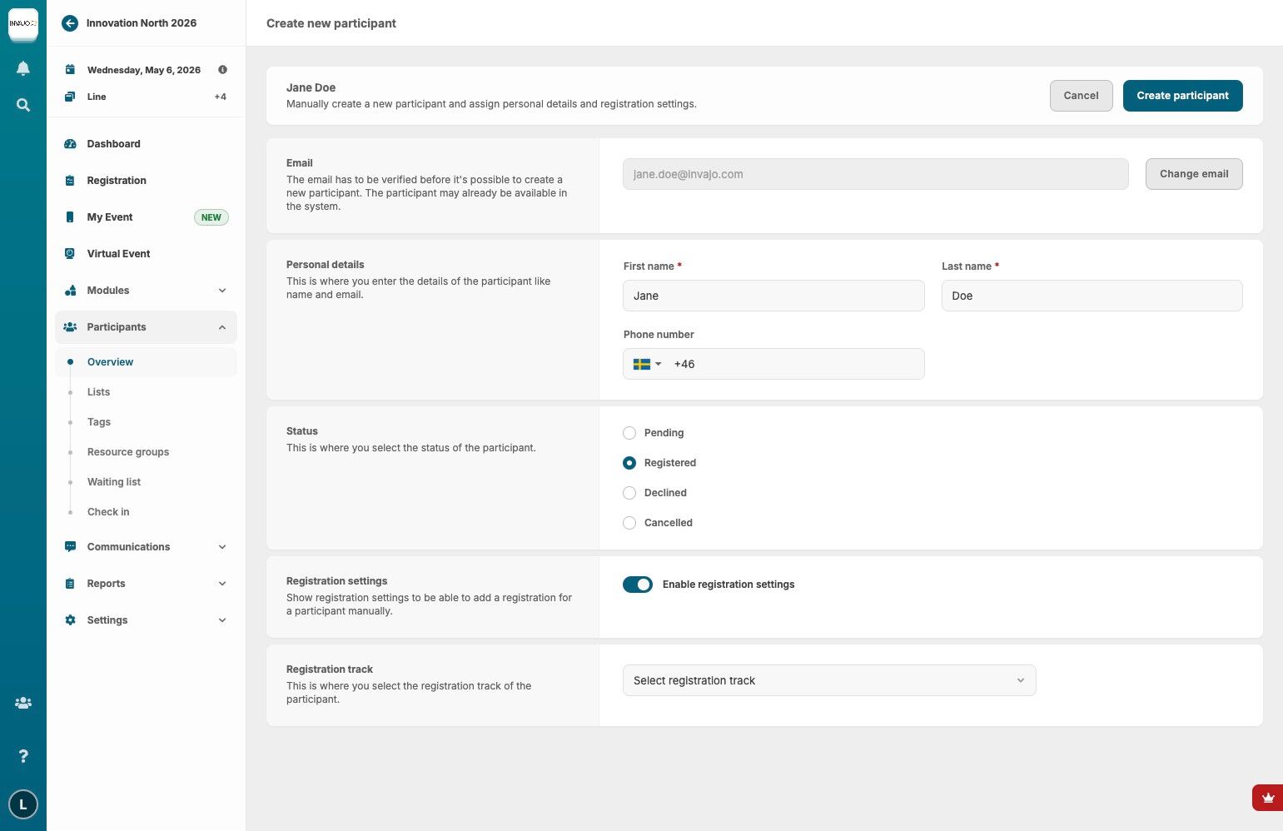The width and height of the screenshot is (1283, 831).
Task: Disable the Enable registration settings toggle
Action: 638,585
